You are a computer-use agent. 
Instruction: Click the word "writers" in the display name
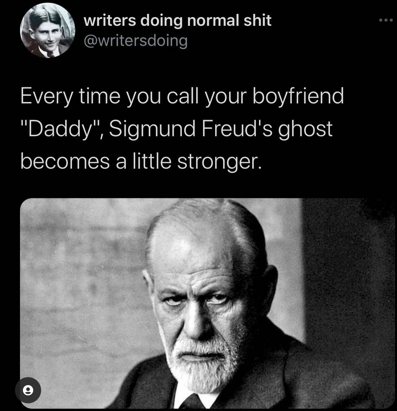(110, 20)
